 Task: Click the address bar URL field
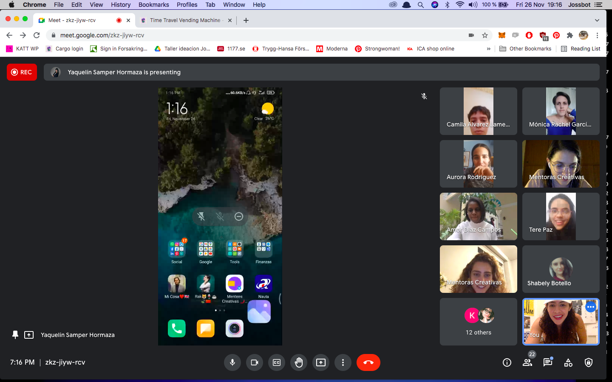tap(255, 35)
